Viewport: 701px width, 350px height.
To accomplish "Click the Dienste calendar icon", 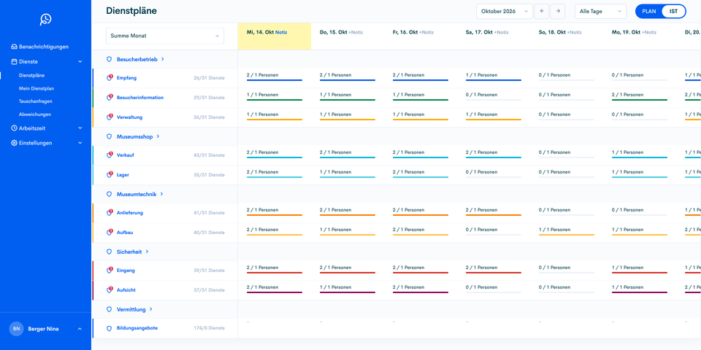I will (x=14, y=61).
